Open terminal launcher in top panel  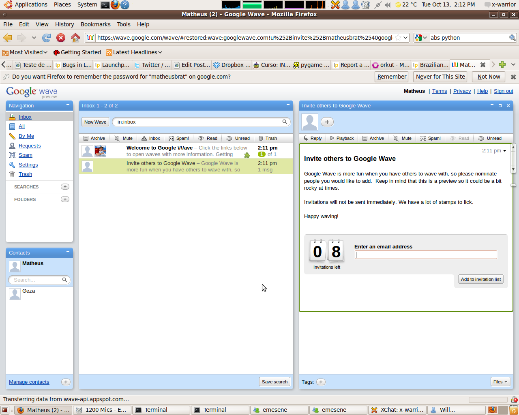point(105,5)
